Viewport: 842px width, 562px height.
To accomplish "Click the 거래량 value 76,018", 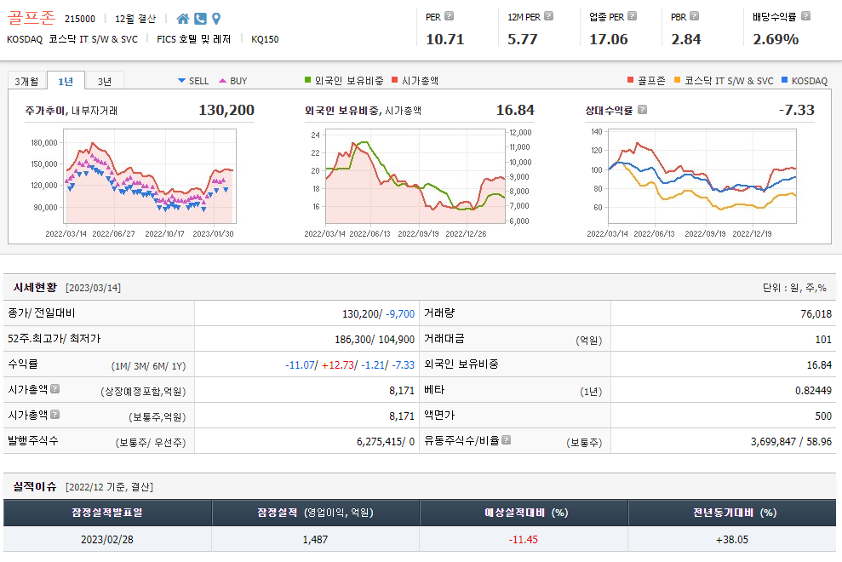I will coord(816,313).
